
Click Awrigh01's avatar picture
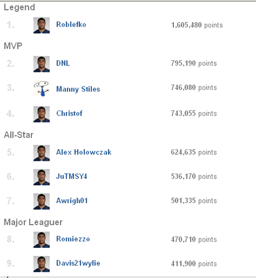click(41, 201)
